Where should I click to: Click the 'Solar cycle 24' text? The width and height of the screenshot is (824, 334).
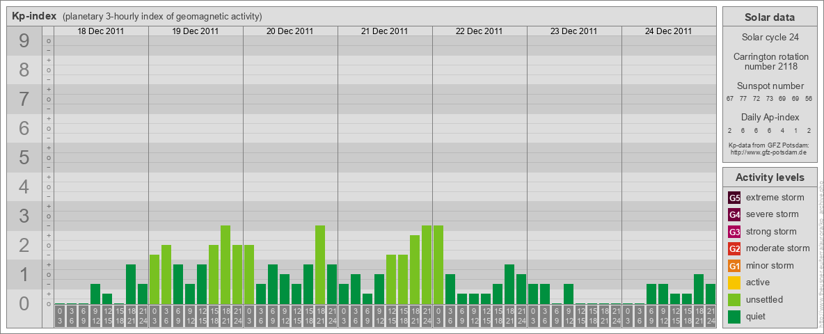point(769,38)
